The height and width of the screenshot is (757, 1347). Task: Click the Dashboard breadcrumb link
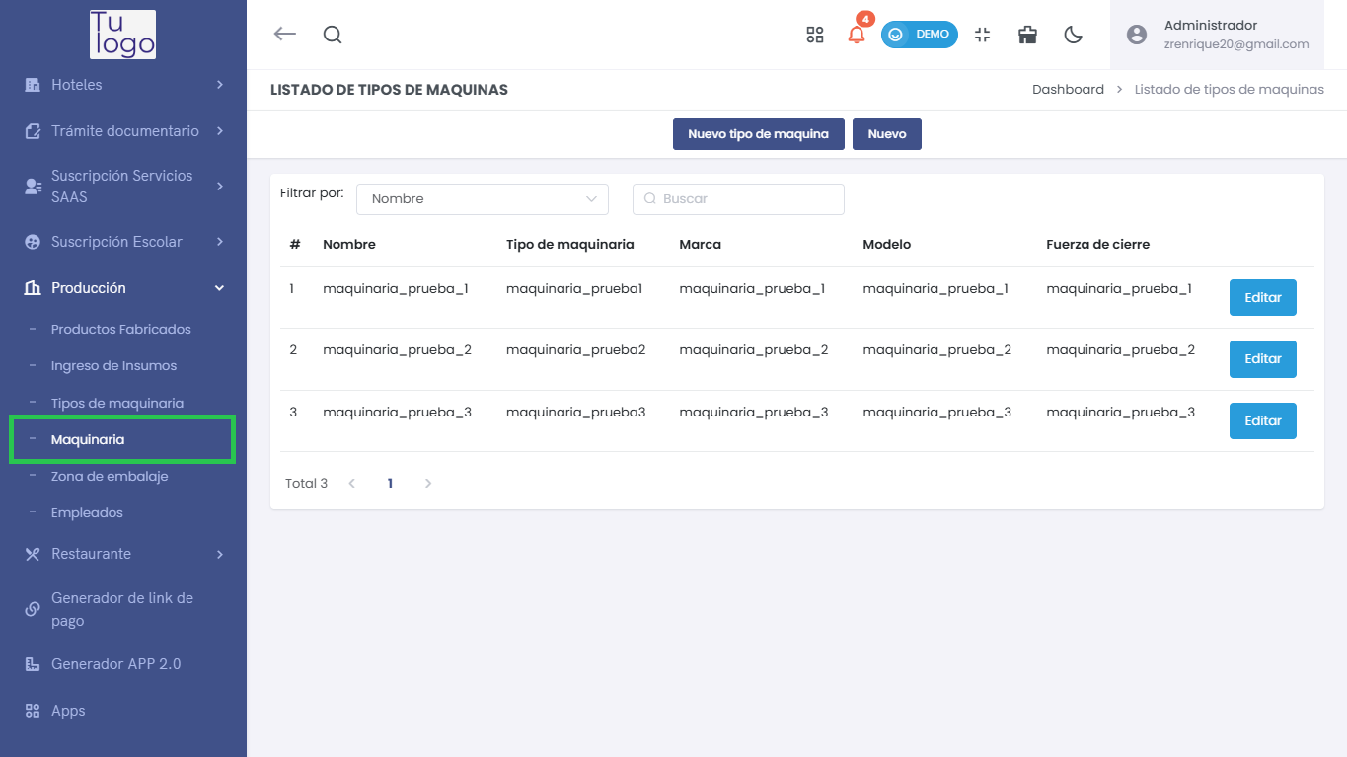[1068, 90]
